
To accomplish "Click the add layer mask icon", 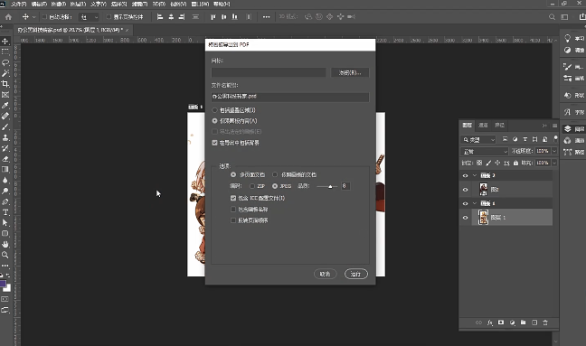I will pos(501,323).
